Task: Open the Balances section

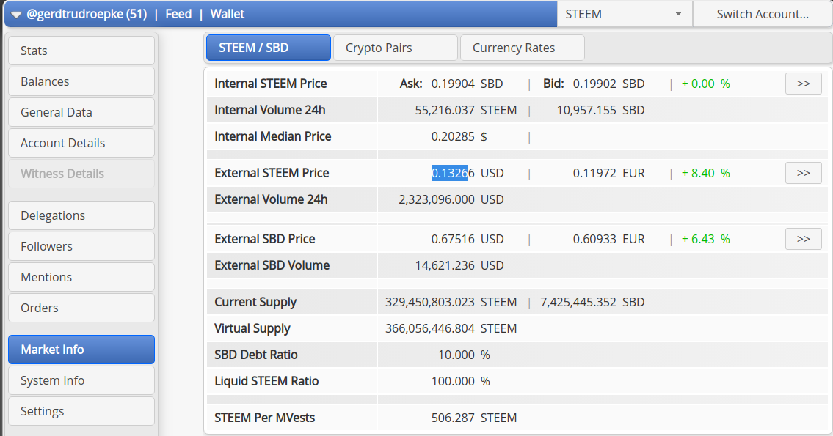Action: pyautogui.click(x=81, y=81)
